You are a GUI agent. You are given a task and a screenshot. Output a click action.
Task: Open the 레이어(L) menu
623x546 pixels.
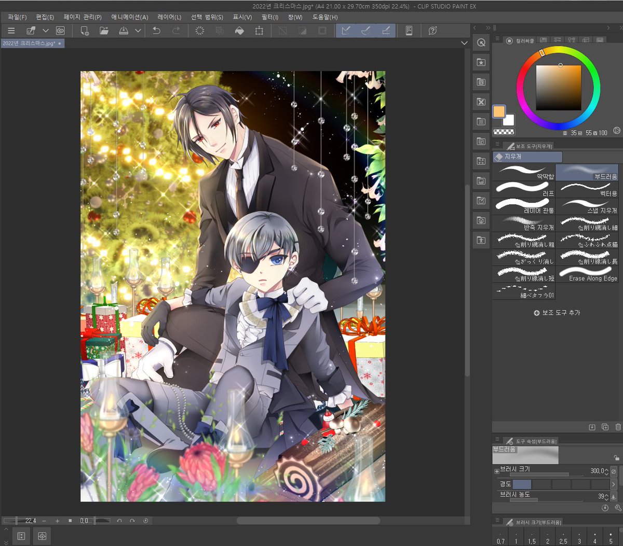170,17
